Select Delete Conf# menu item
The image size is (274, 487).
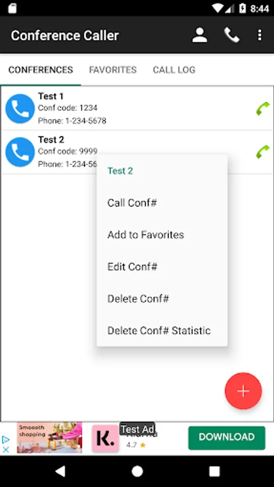(162, 299)
